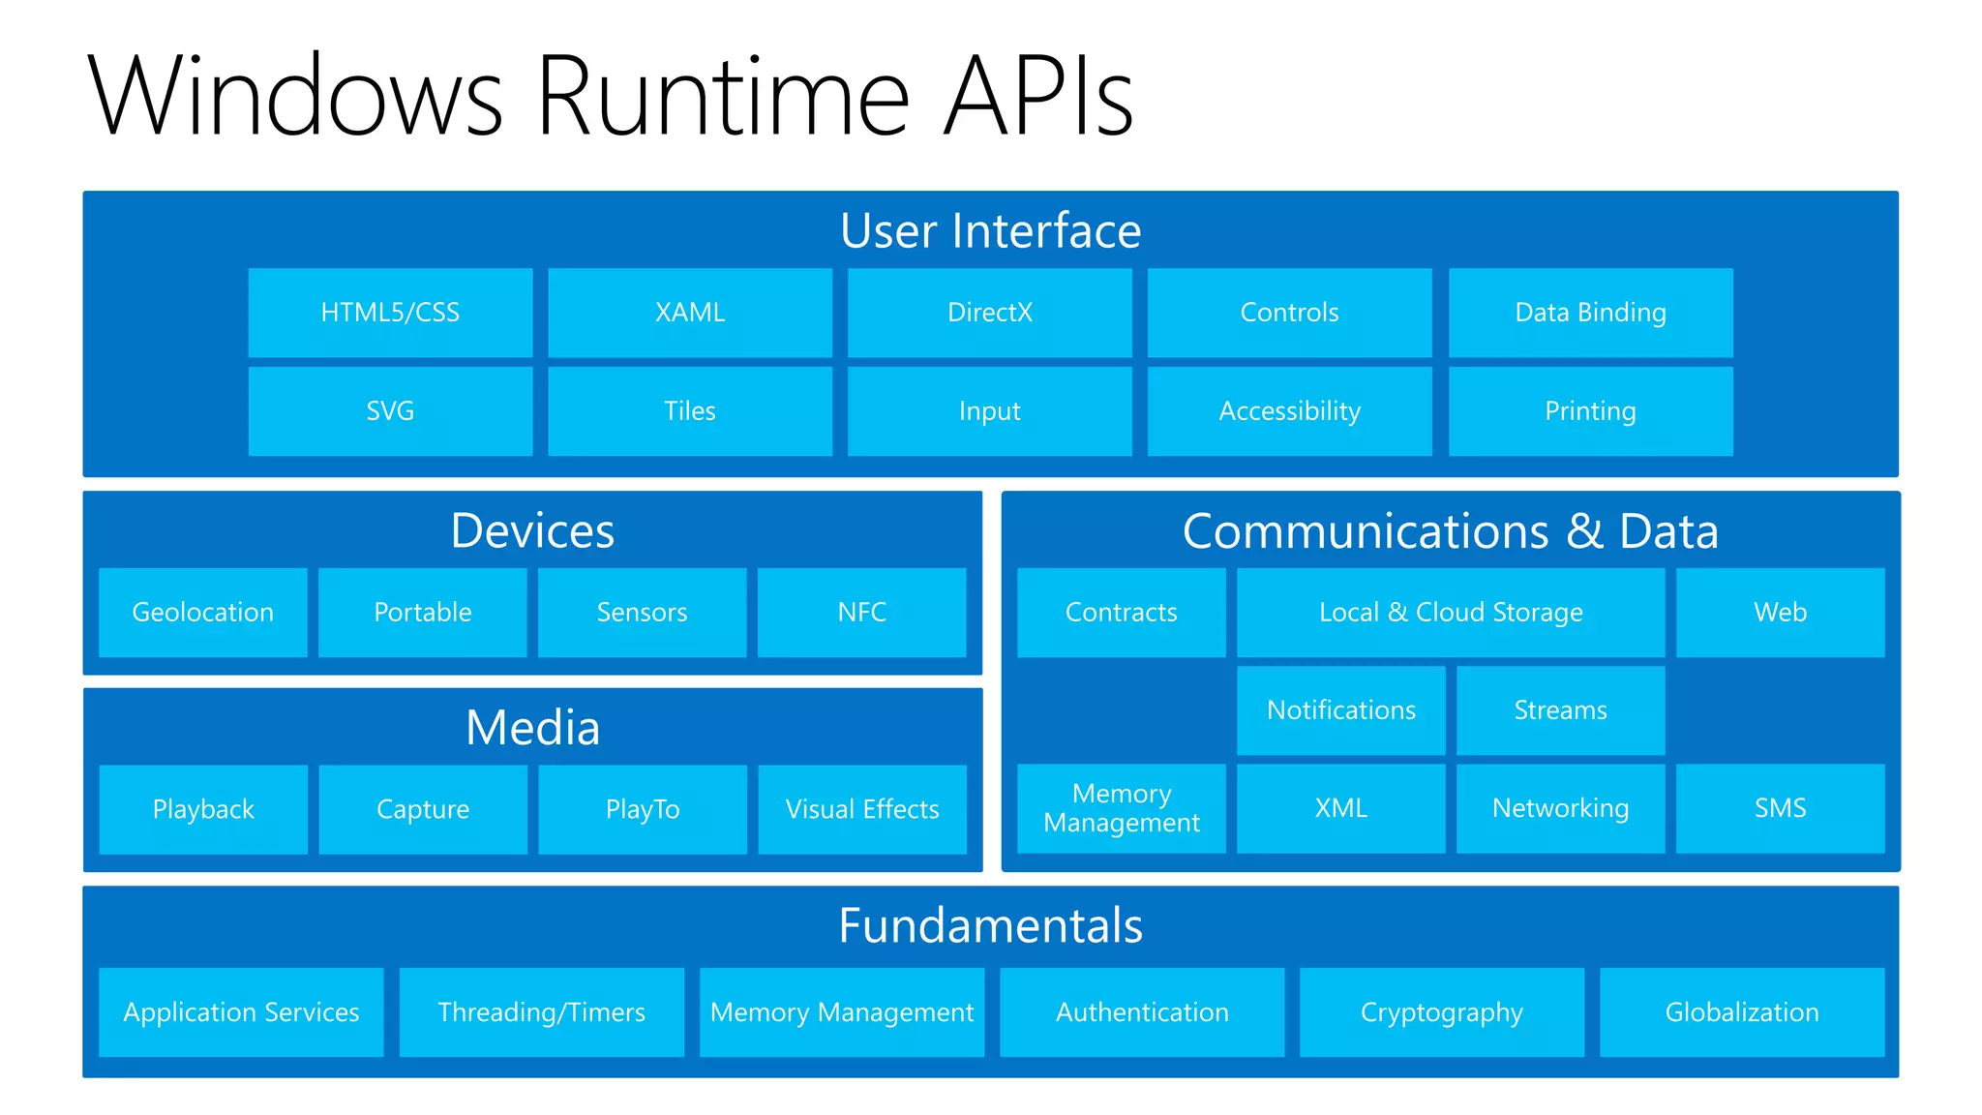The height and width of the screenshot is (1115, 1982).
Task: Select the SMS tile
Action: [1780, 808]
